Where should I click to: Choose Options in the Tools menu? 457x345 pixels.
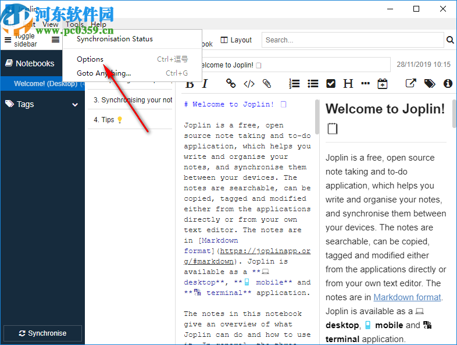tap(132, 59)
